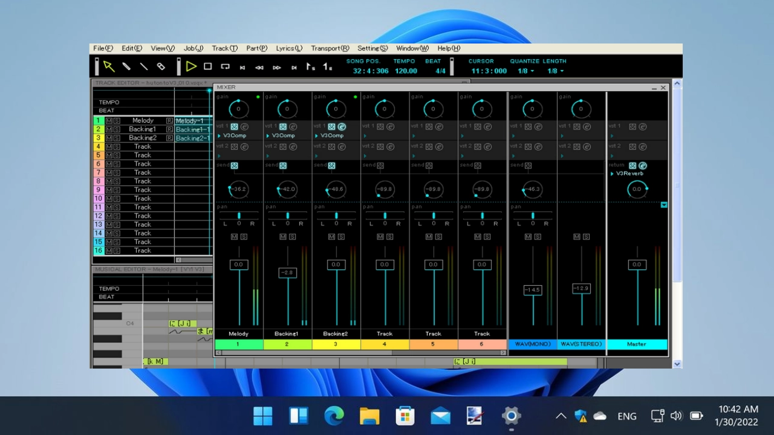This screenshot has width=774, height=435.
Task: Expand the V3Reverb return plugin list
Action: tap(612, 174)
